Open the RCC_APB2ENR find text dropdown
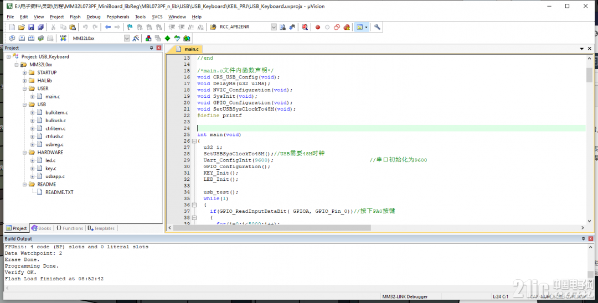598x303 pixels. [x=274, y=27]
